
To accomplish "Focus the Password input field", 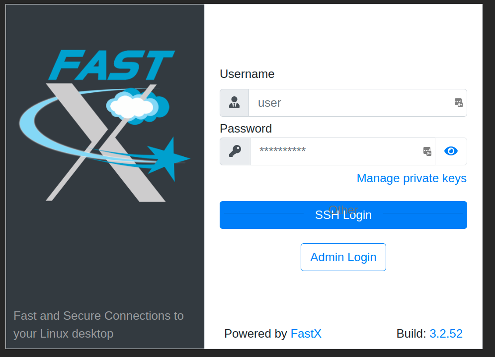I will pyautogui.click(x=342, y=151).
